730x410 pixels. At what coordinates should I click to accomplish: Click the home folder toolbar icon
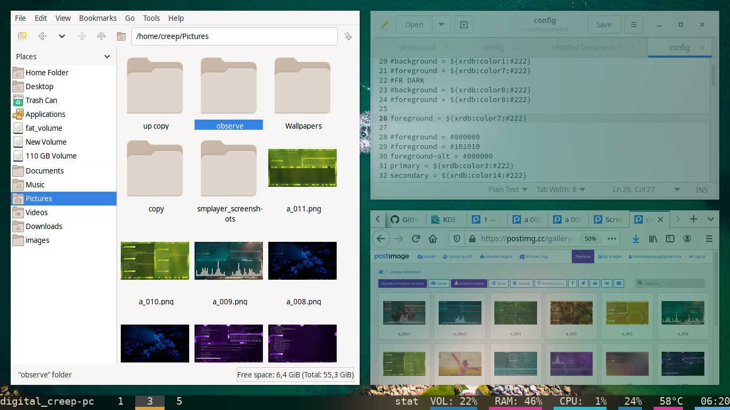[x=121, y=36]
